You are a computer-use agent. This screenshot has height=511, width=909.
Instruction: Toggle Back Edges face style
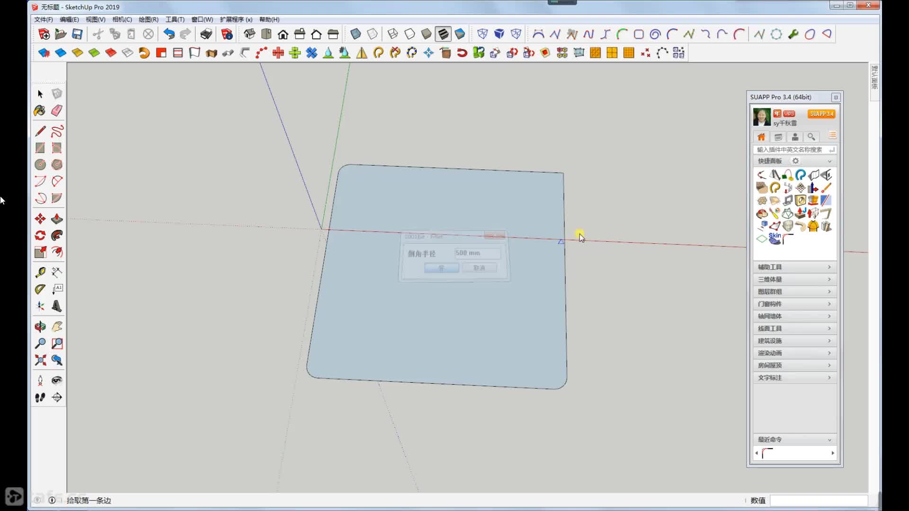tap(373, 34)
